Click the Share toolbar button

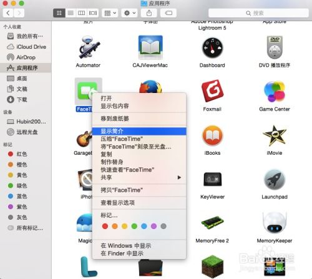pyautogui.click(x=149, y=13)
